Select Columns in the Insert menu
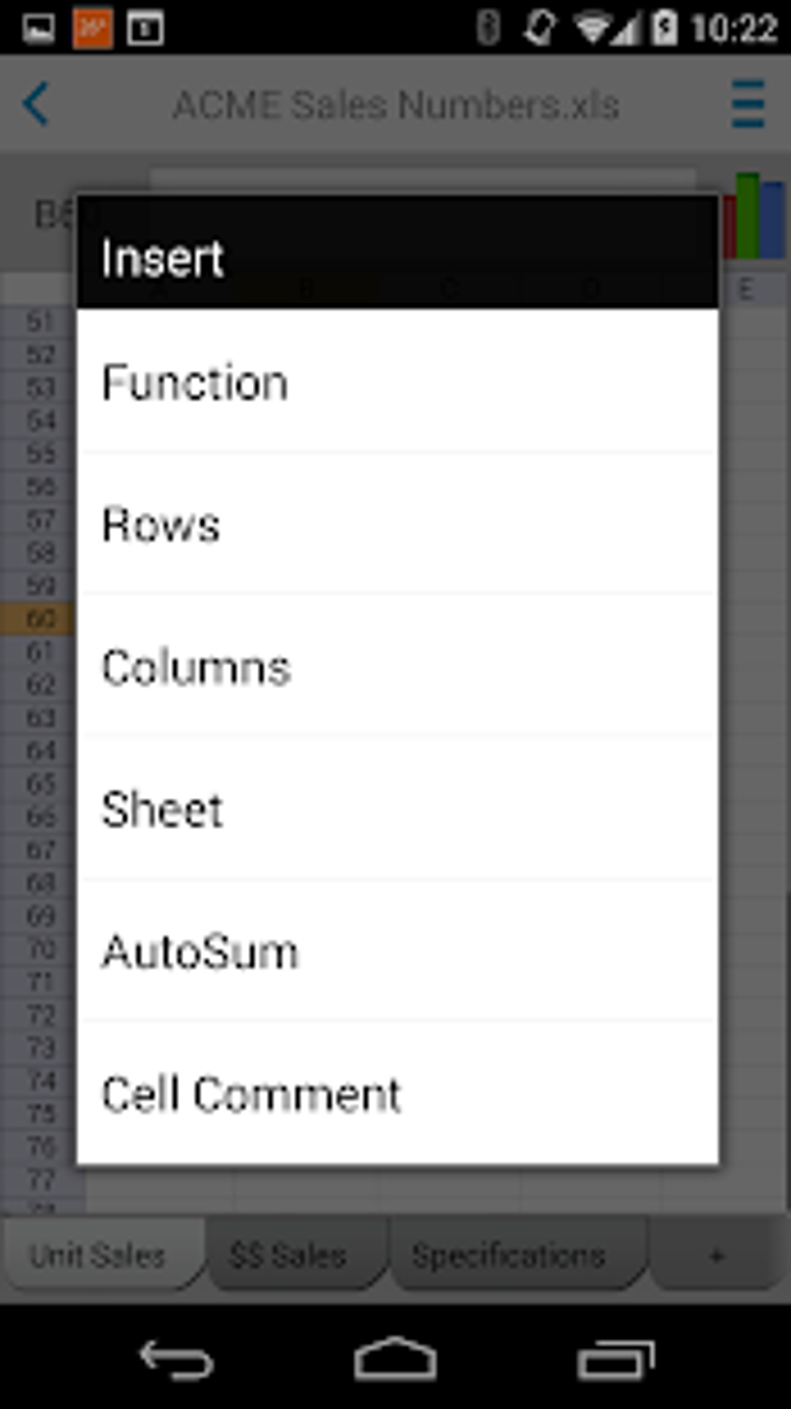 coord(397,667)
